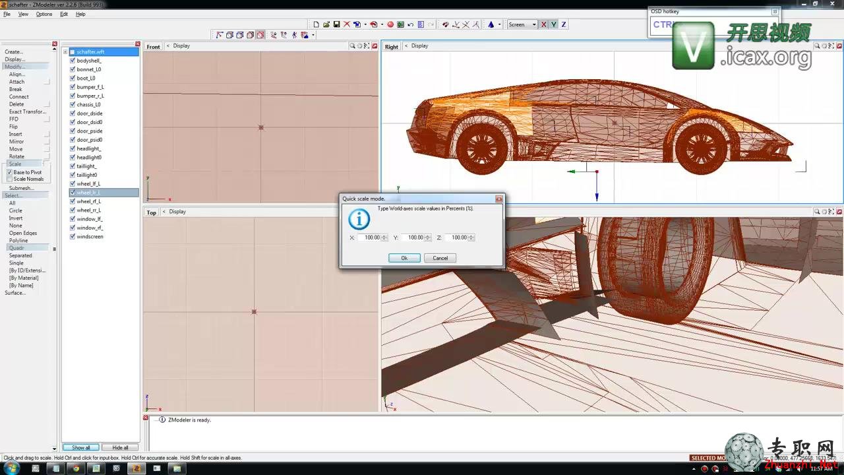This screenshot has width=844, height=475.
Task: Toggle visibility of bonnet_L0 checkbox
Action: click(x=73, y=69)
